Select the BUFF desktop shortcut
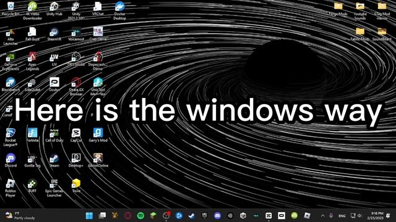This screenshot has width=396, height=222. (x=32, y=186)
